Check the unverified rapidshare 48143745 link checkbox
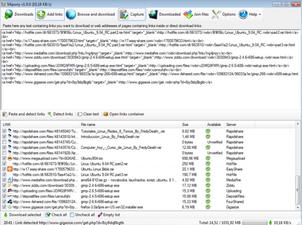Screen dimensions: 302x225 pos(4,142)
